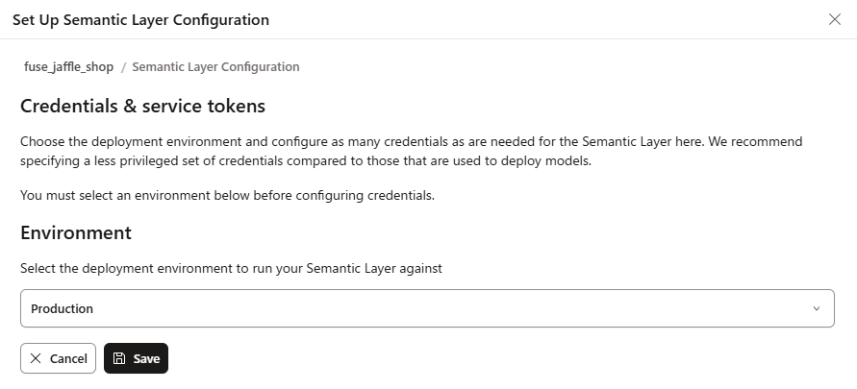This screenshot has width=857, height=389.
Task: Click the 'You must select an environment' notice
Action: coord(228,196)
